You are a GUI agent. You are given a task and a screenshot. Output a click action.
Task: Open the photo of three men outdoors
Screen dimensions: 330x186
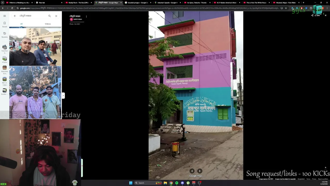pos(35,92)
